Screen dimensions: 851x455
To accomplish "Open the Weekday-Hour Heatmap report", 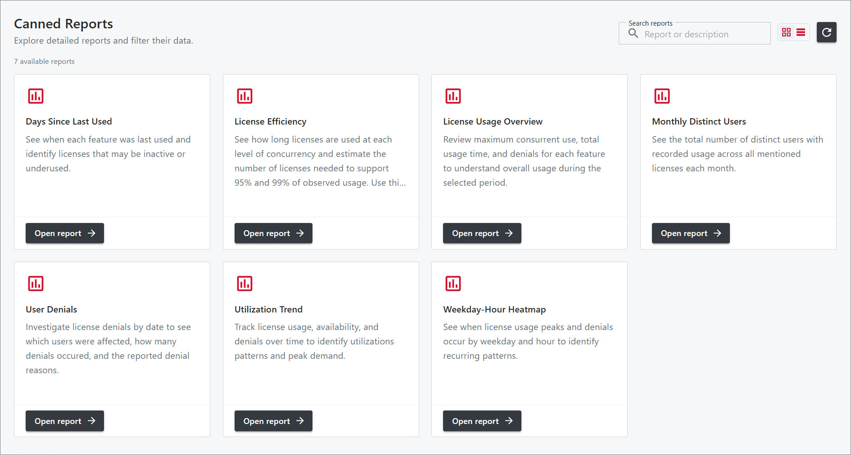I will (x=482, y=421).
